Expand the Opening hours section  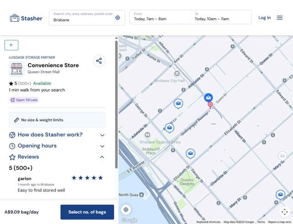pos(57,146)
